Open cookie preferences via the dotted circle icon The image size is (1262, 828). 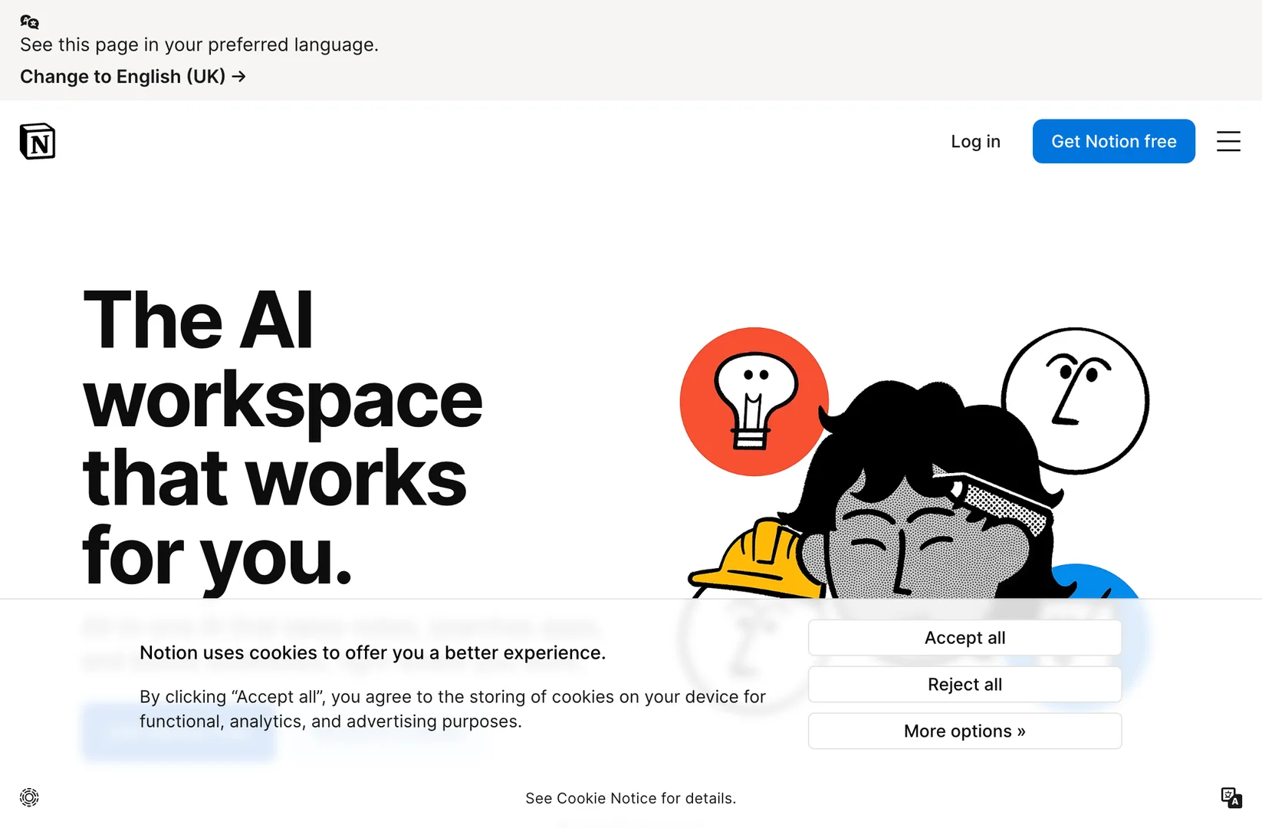click(28, 797)
